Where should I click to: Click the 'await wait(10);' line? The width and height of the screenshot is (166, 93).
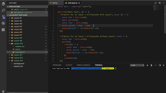tap(70, 20)
